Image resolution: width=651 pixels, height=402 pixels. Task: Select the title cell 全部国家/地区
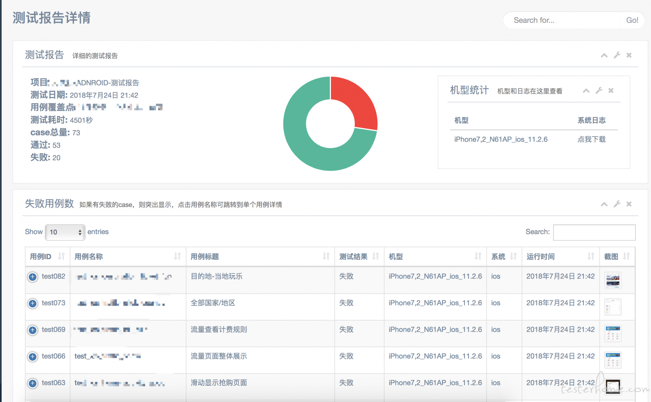213,303
